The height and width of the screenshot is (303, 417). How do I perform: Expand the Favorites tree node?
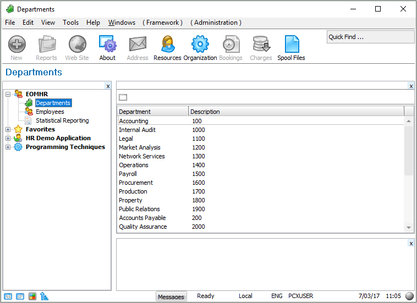tap(8, 129)
